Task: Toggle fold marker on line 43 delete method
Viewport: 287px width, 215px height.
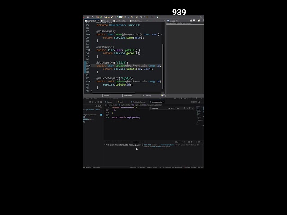Action: pos(90,82)
